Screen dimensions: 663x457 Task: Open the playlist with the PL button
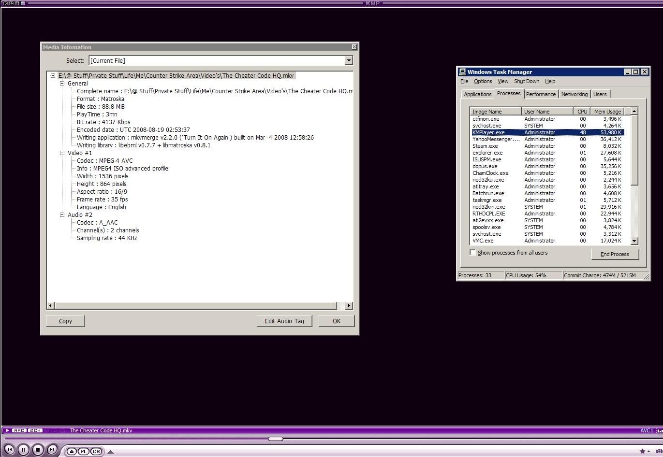pos(84,452)
